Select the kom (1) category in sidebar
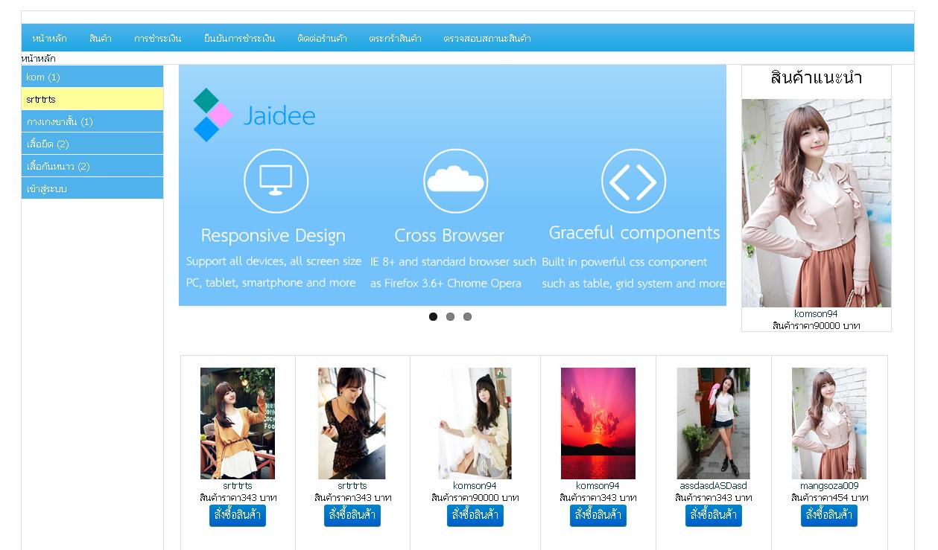The height and width of the screenshot is (550, 938). tap(92, 77)
